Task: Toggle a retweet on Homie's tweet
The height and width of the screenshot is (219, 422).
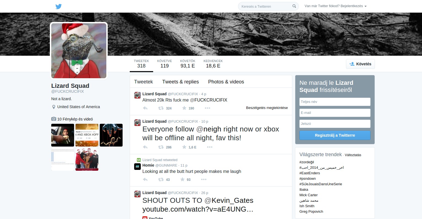Action: [161, 179]
